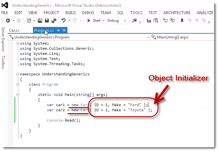The height and width of the screenshot is (152, 219).
Task: Click the Next Bookmark icon
Action: [196, 21]
